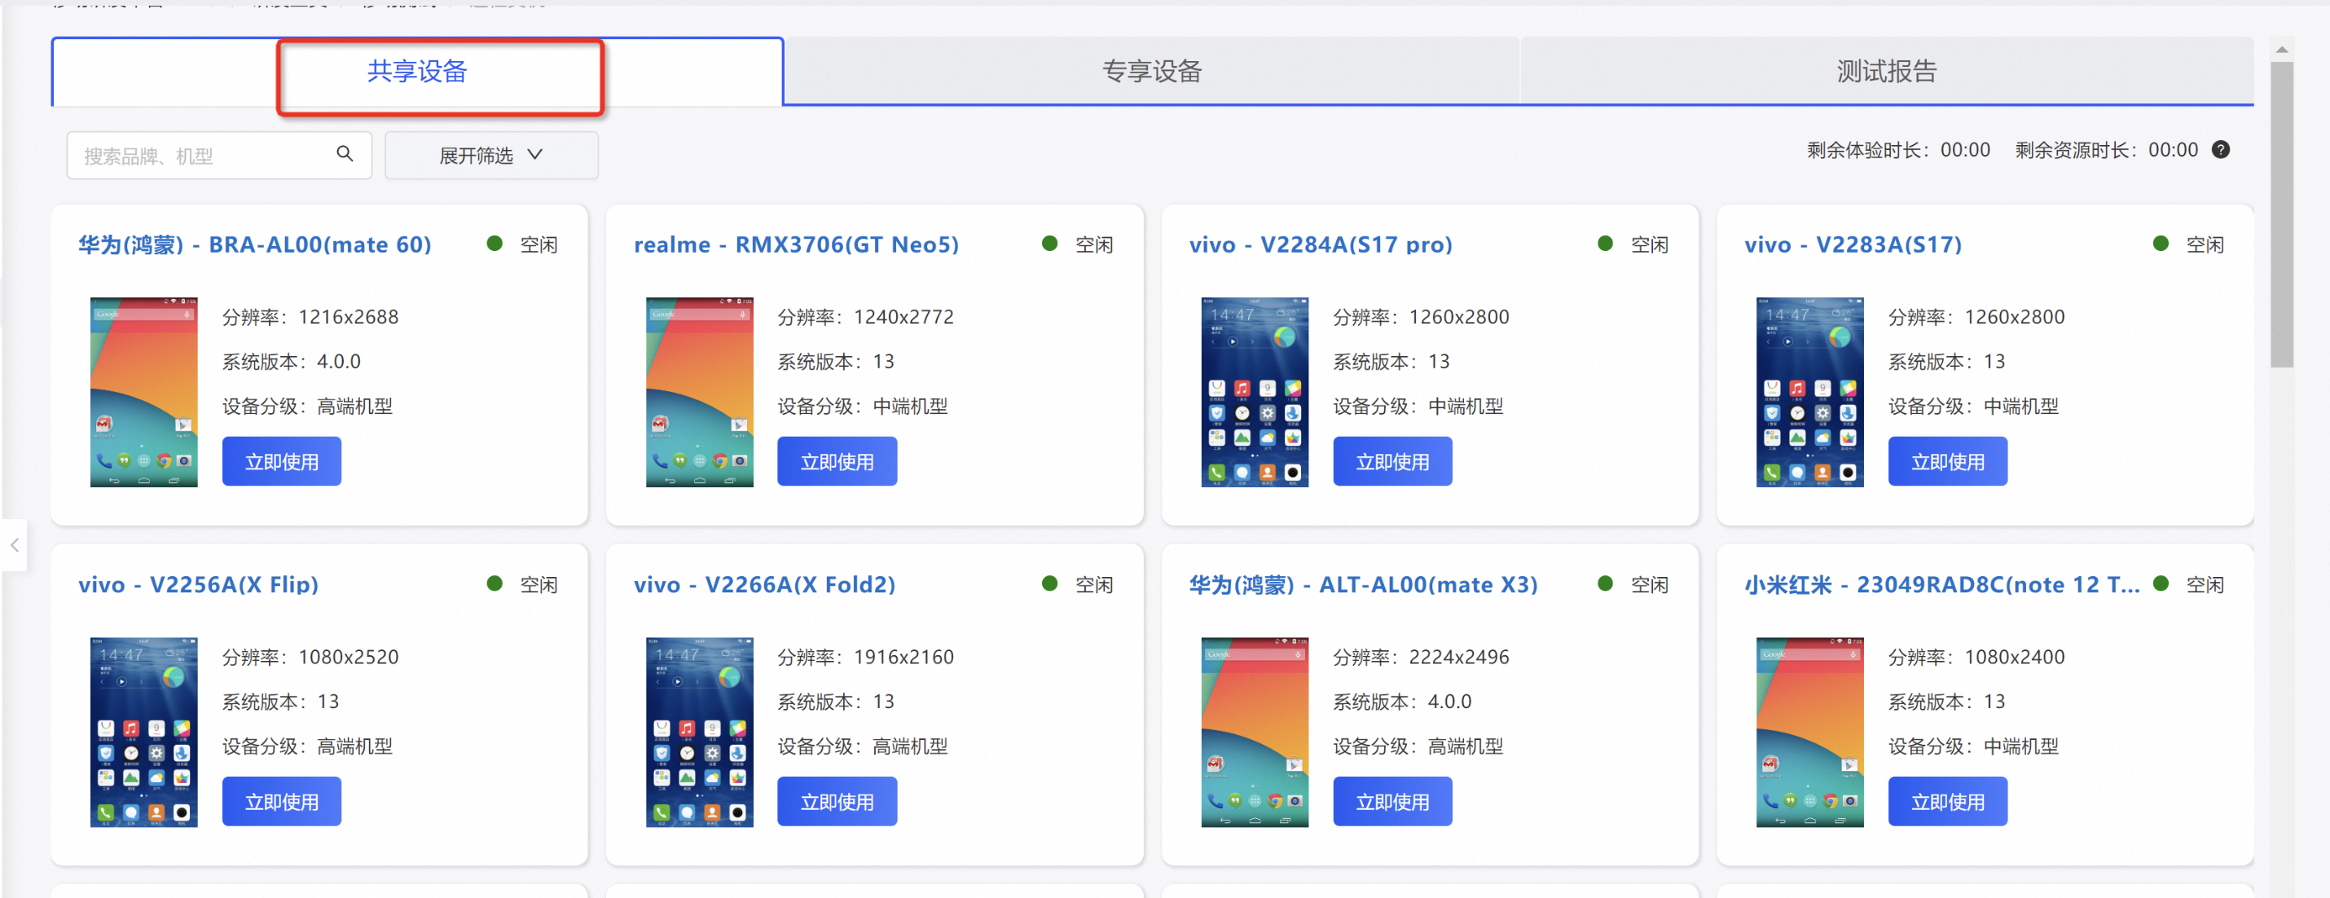
Task: Click 系统版本: 4.0.0 on the mate 60 card
Action: [x=292, y=362]
